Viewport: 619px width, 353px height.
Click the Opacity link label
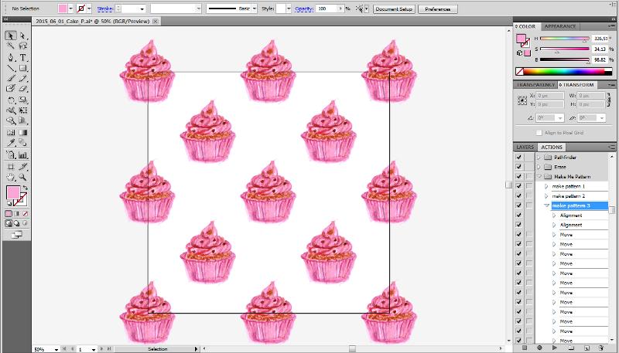tap(304, 8)
